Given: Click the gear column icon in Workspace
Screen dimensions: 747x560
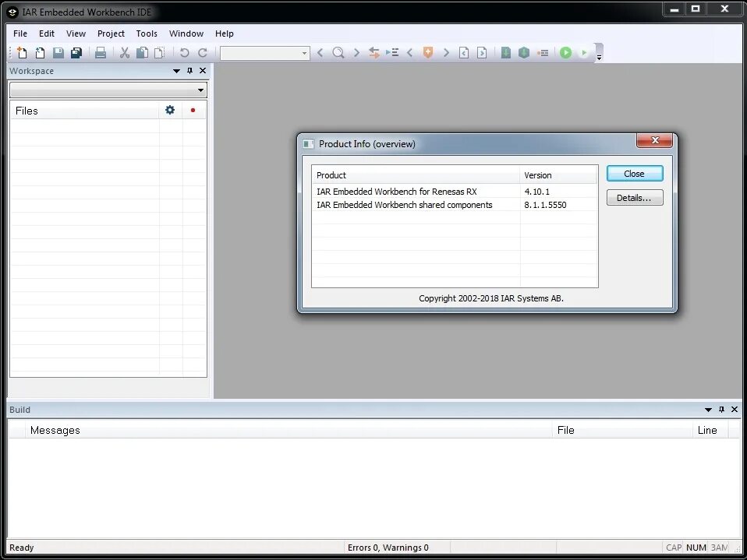Looking at the screenshot, I should (170, 111).
